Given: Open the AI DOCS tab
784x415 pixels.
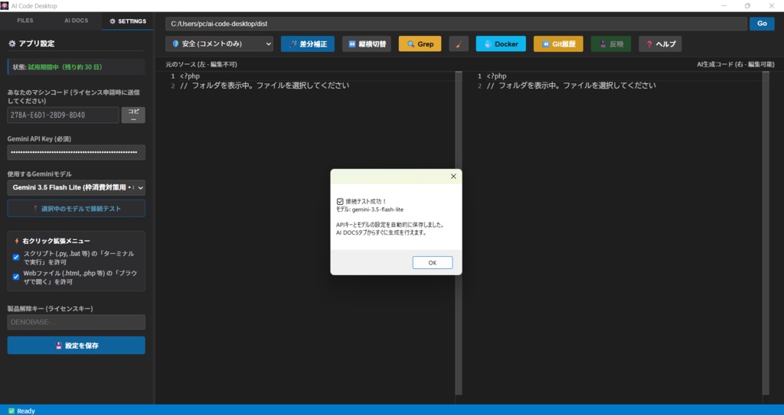Looking at the screenshot, I should pos(76,21).
